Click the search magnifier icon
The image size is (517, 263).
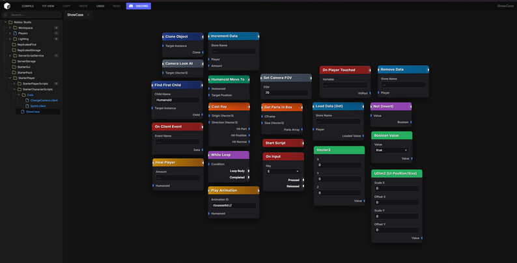click(x=6, y=15)
